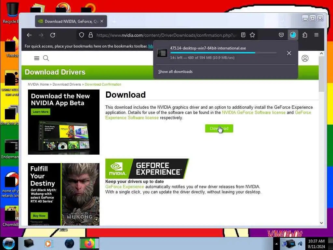Screen dimensions: 333x250
Task: Reload the page using the refresh icon
Action: (53, 35)
